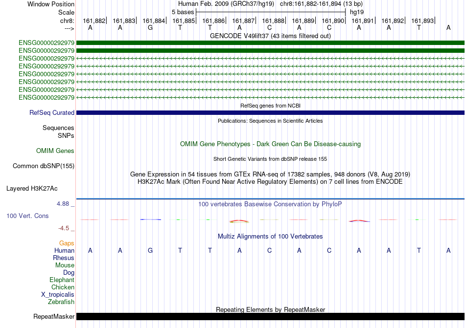Open the 100 Vert. Cons track label
This screenshot has width=465, height=328.
(x=27, y=216)
